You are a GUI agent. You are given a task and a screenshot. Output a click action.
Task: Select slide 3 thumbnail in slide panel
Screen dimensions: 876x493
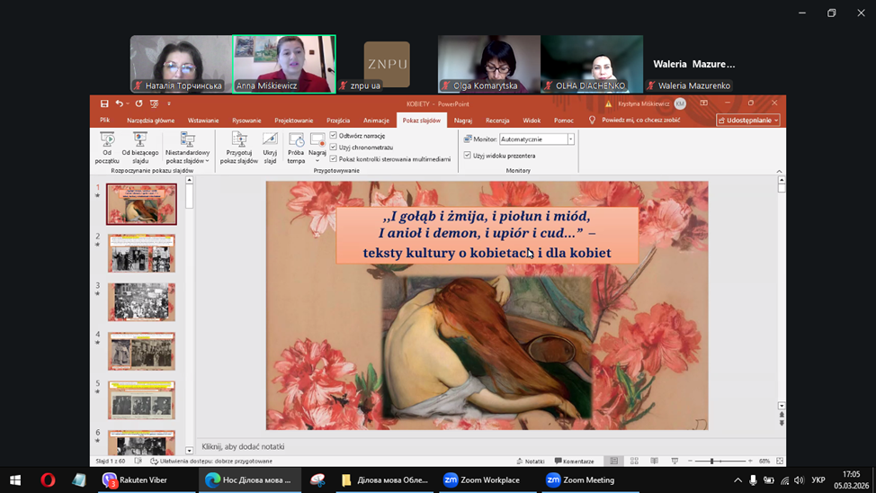(141, 302)
